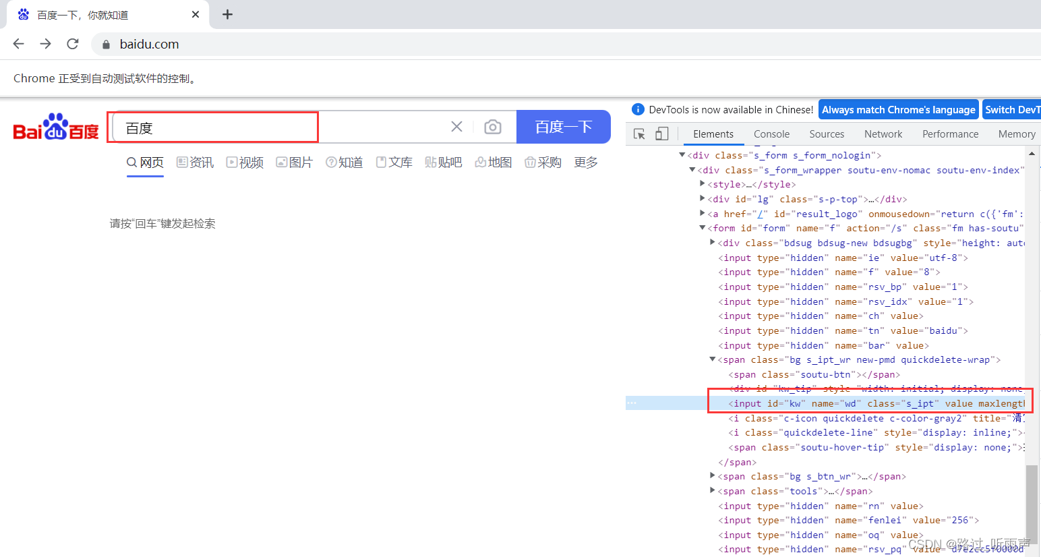Toggle the device toolbar icon in DevTools

[662, 134]
